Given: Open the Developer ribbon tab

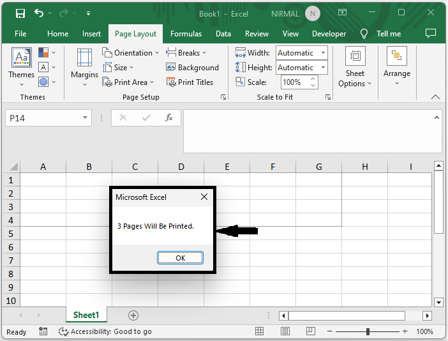Looking at the screenshot, I should pyautogui.click(x=329, y=34).
